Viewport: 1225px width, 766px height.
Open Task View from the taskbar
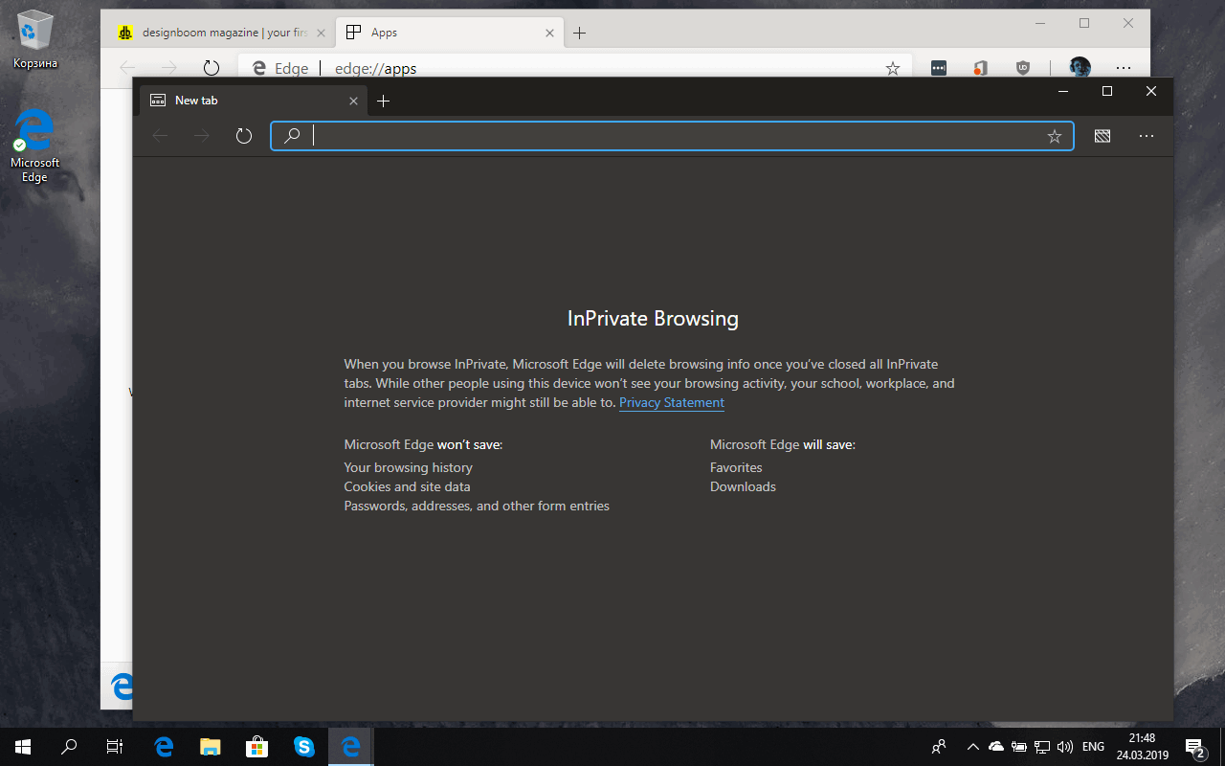[115, 747]
